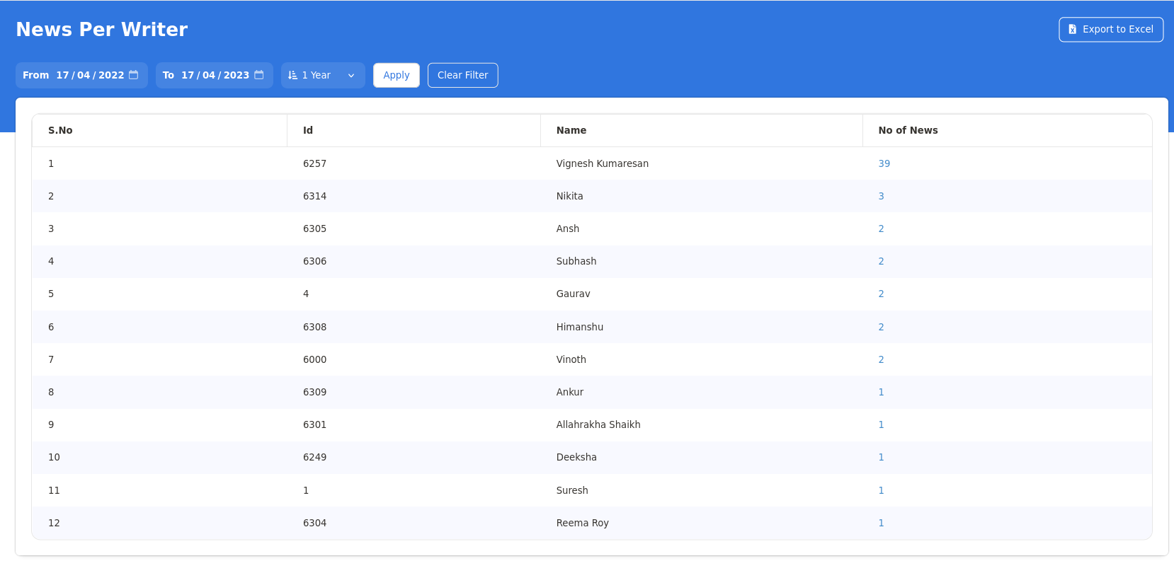
Task: Open Allahrakha Shaikh's news count link
Action: tap(881, 424)
